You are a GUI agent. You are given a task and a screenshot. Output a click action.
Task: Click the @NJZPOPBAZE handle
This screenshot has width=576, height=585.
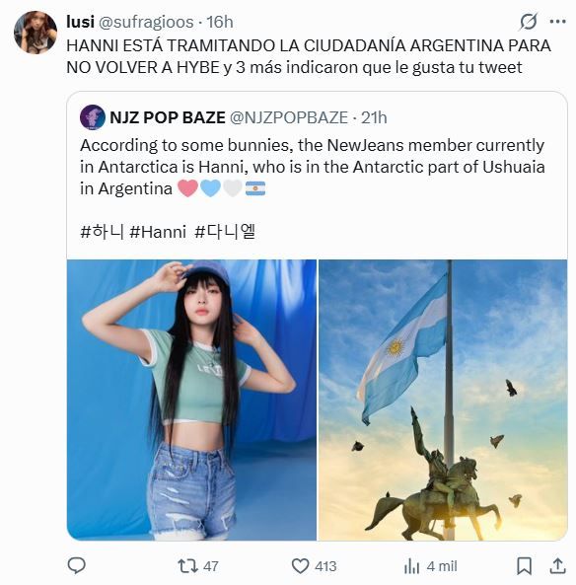coord(289,117)
